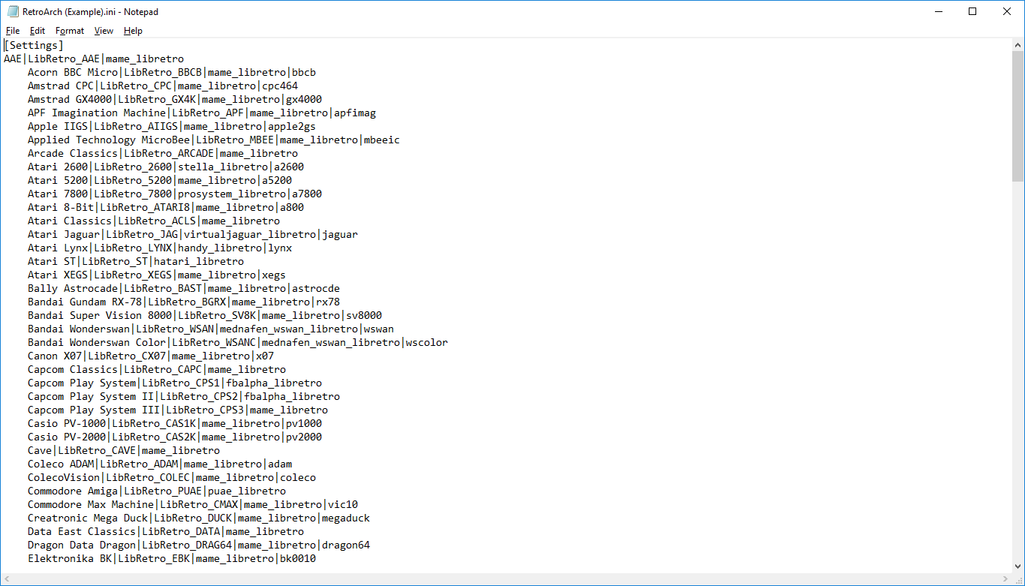The image size is (1025, 586).
Task: Open the Edit menu
Action: [38, 31]
